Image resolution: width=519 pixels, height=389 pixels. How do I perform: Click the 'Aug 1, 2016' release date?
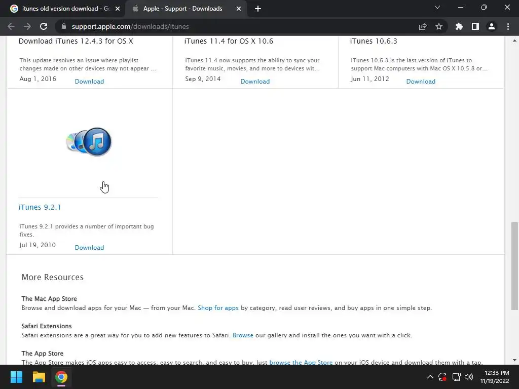tap(38, 79)
